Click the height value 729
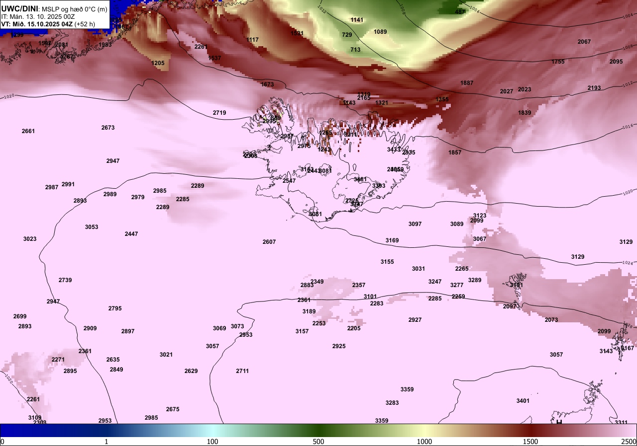 point(347,35)
